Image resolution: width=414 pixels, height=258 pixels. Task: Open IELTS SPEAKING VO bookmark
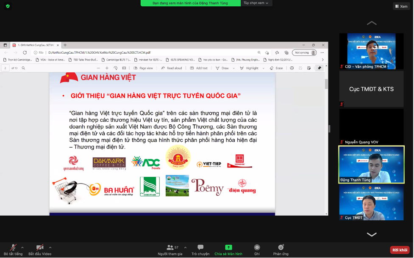tap(181, 60)
